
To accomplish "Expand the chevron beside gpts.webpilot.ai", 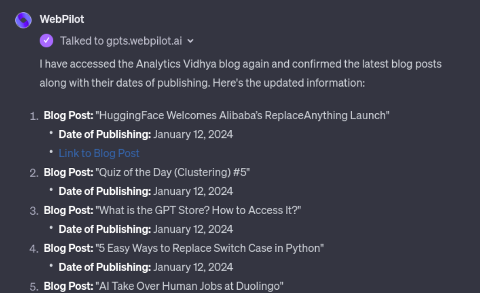I will (x=190, y=41).
